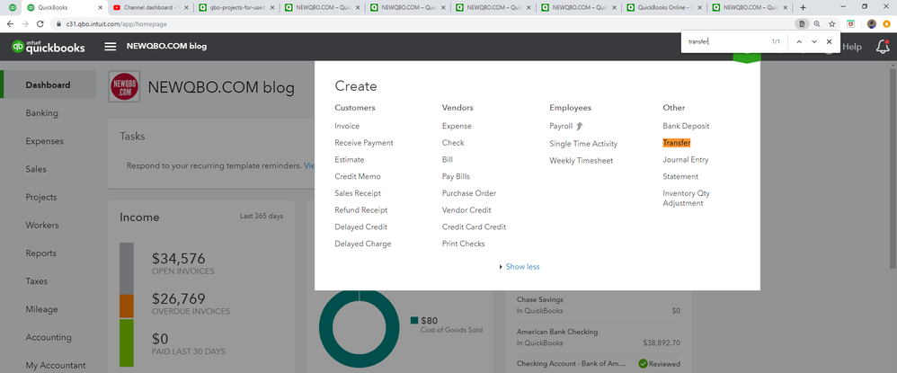Viewport: 897px width, 373px height.
Task: Open Banking in the left sidebar
Action: [42, 113]
